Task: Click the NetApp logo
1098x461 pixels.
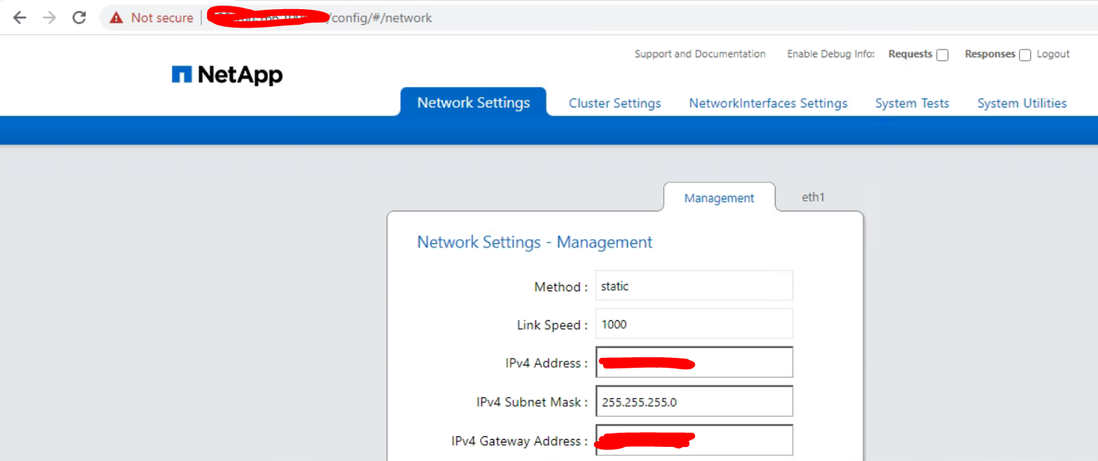Action: [227, 75]
